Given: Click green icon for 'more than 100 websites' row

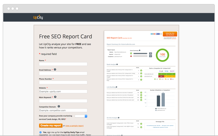Looking at the screenshot, I should [x=141, y=95].
